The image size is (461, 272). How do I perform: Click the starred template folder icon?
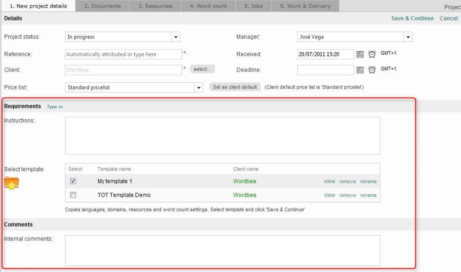[12, 183]
